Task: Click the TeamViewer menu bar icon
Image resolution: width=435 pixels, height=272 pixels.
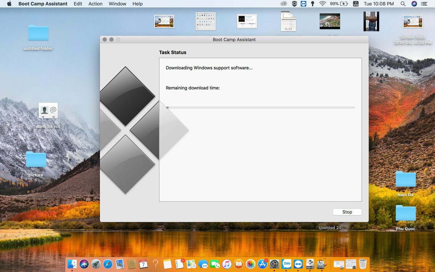Action: (x=303, y=4)
